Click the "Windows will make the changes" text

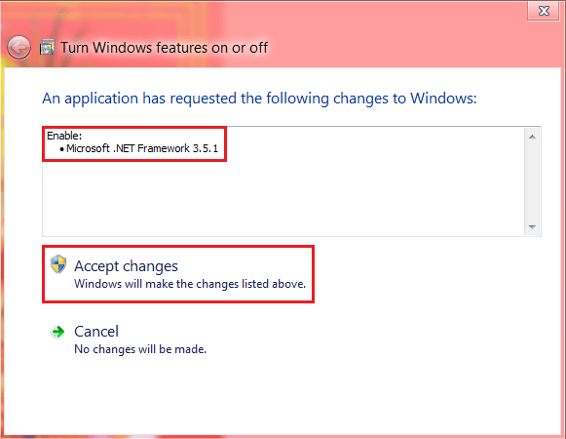[x=190, y=284]
